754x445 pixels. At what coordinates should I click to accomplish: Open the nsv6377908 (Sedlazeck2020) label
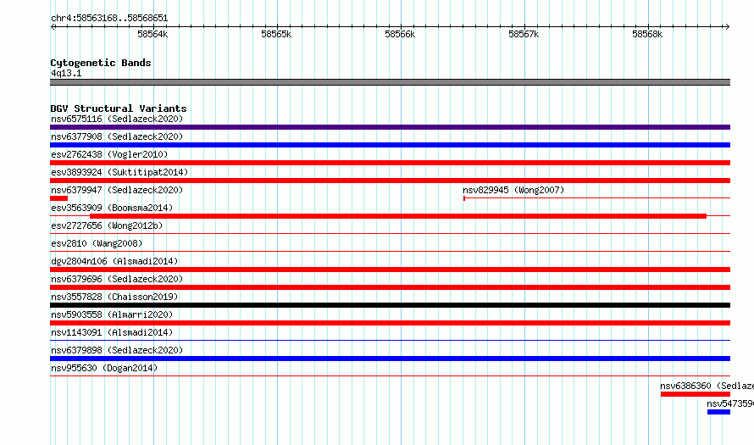(x=117, y=136)
